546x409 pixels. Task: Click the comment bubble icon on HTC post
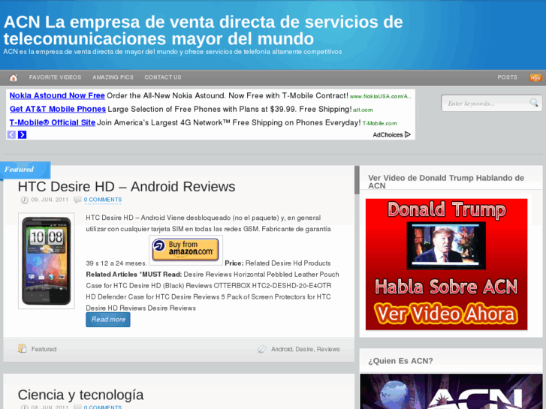[77, 200]
